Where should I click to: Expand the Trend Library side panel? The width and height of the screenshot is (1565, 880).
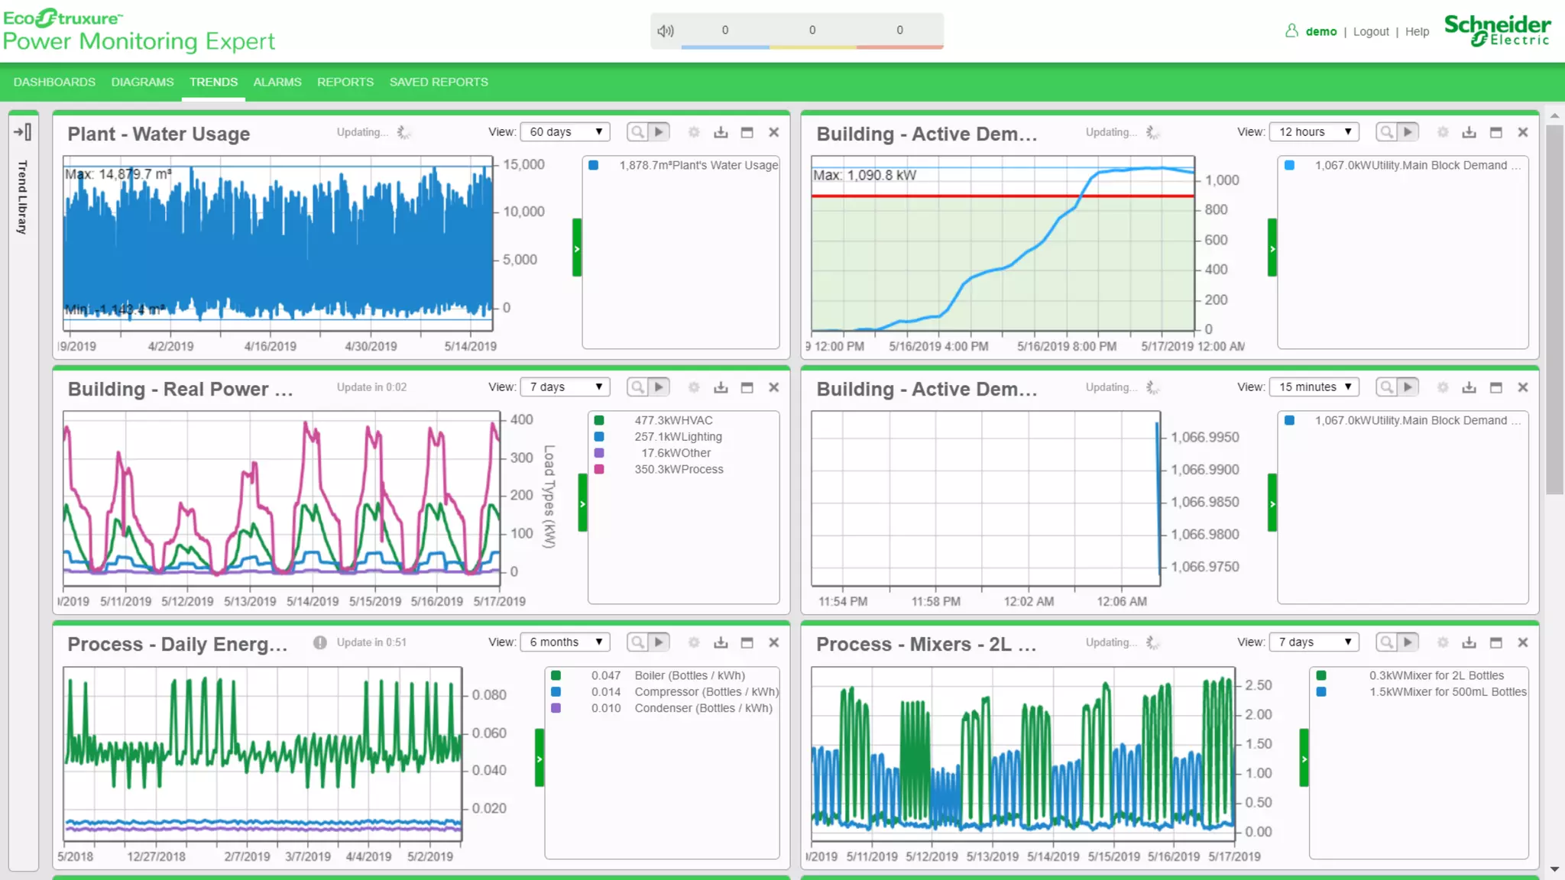tap(23, 132)
